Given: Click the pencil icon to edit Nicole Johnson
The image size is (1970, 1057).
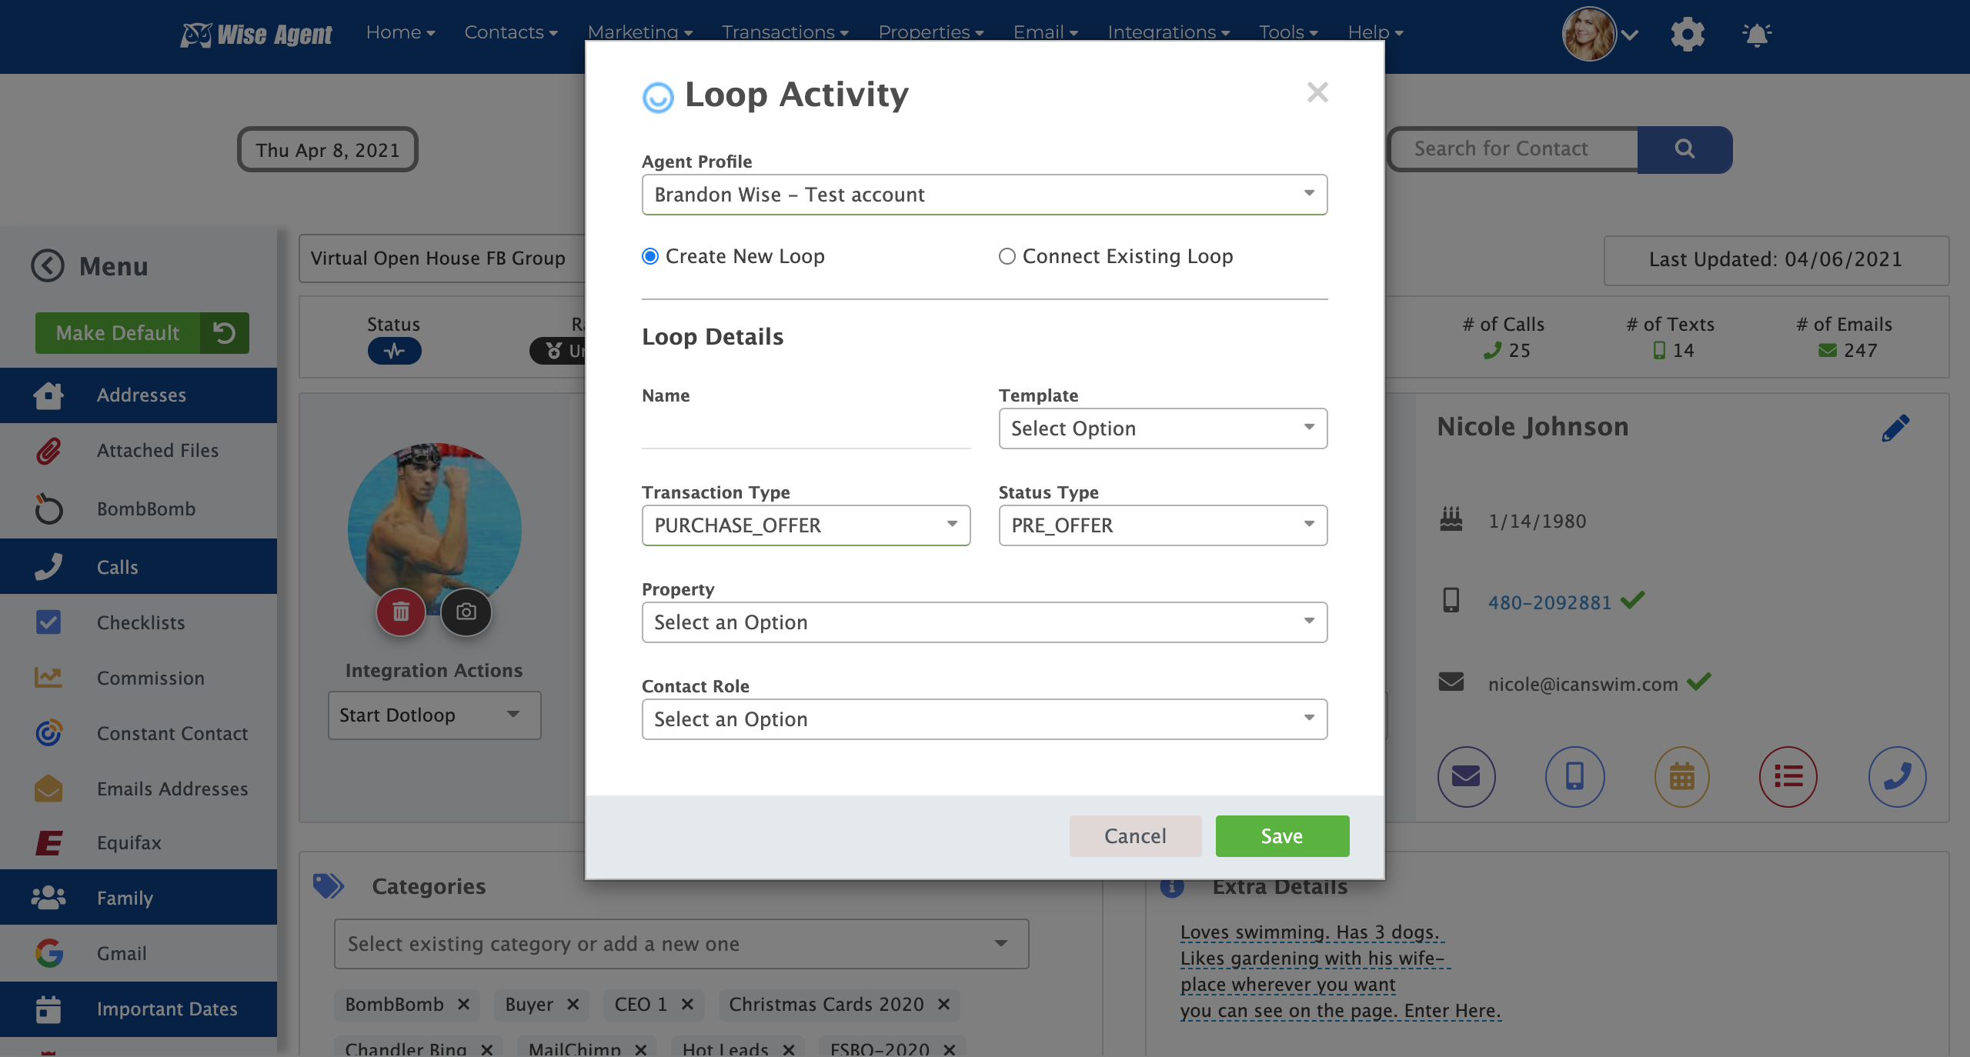Looking at the screenshot, I should click(1895, 428).
